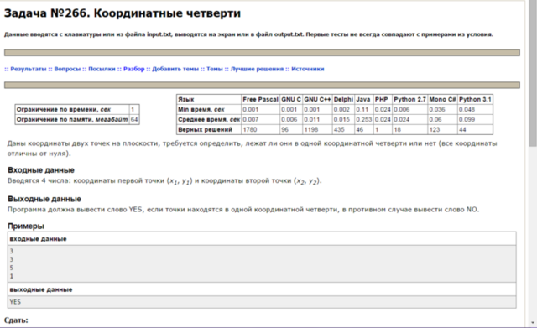Click the Ограничение по времени cell
This screenshot has width=537, height=328.
[72, 110]
